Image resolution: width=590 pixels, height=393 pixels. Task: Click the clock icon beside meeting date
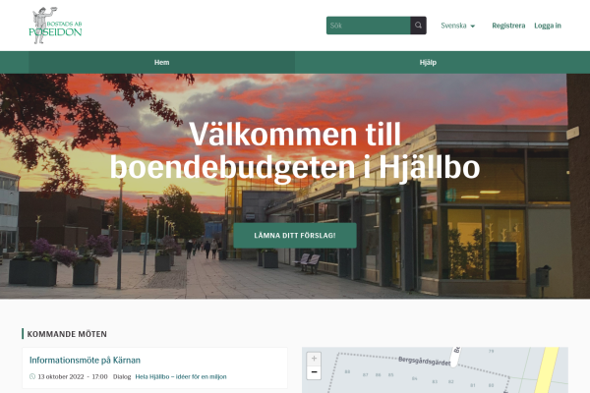click(x=32, y=376)
